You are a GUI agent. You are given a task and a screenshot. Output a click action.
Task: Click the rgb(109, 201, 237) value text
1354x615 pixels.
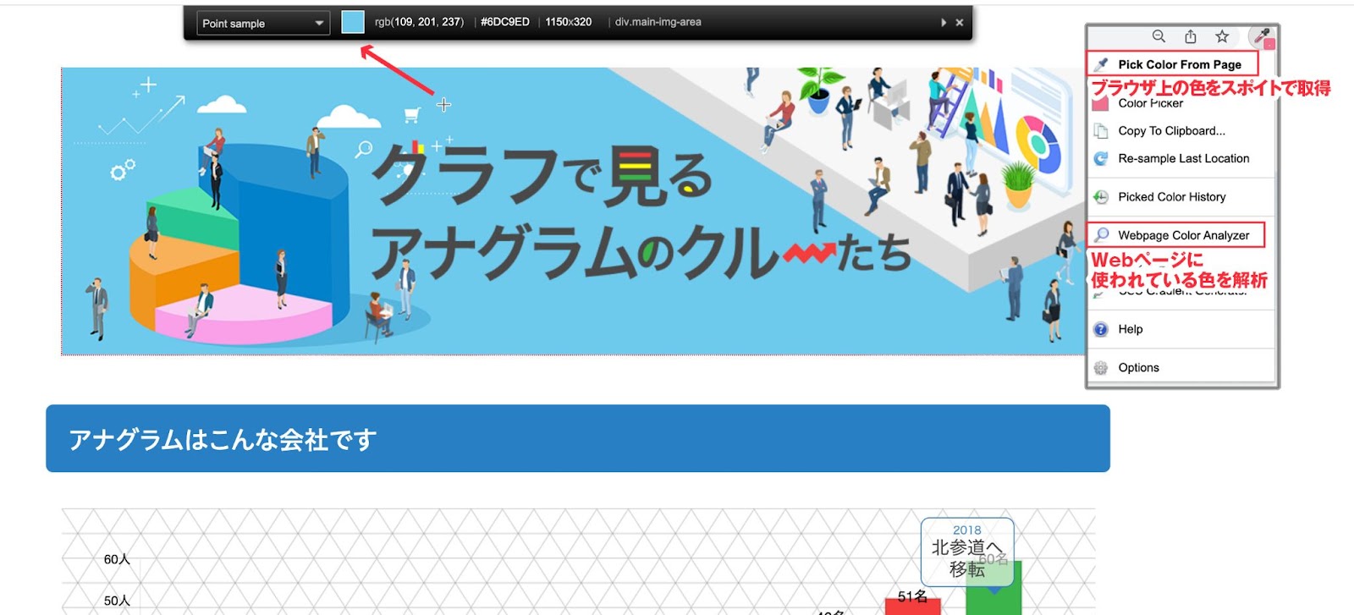click(419, 22)
